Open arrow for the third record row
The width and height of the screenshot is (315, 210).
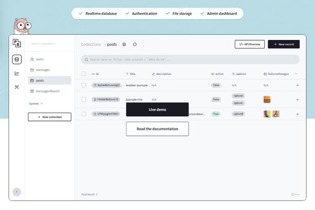297,114
